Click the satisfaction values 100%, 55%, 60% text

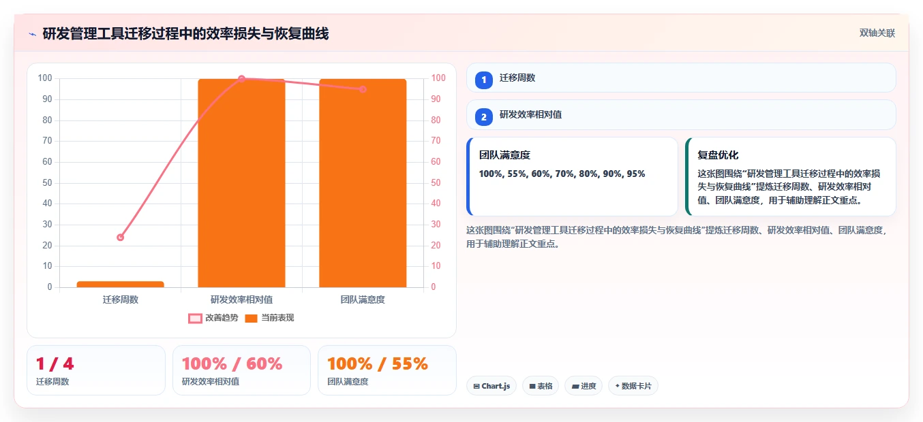pos(562,174)
